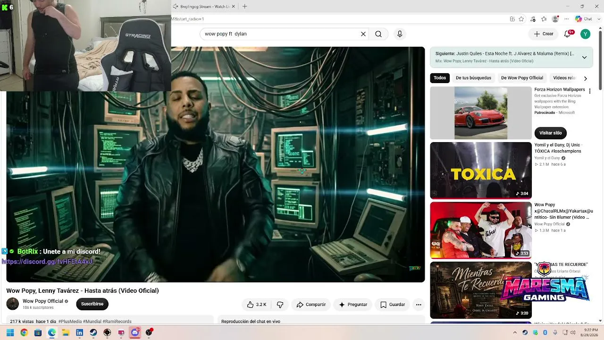Like the video with thumbs up
Image resolution: width=604 pixels, height=340 pixels.
click(x=257, y=305)
